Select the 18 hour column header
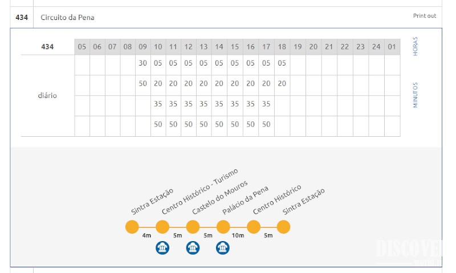456x273 pixels. click(x=282, y=47)
